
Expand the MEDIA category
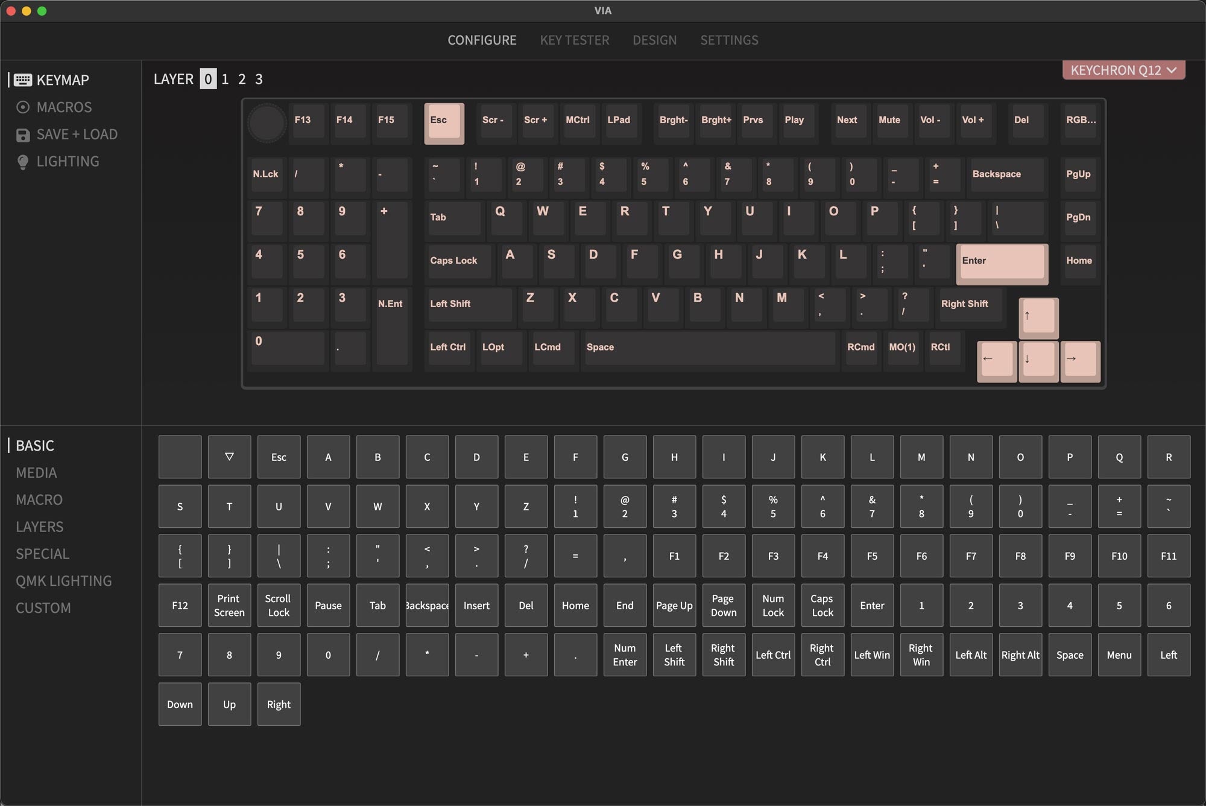click(36, 471)
